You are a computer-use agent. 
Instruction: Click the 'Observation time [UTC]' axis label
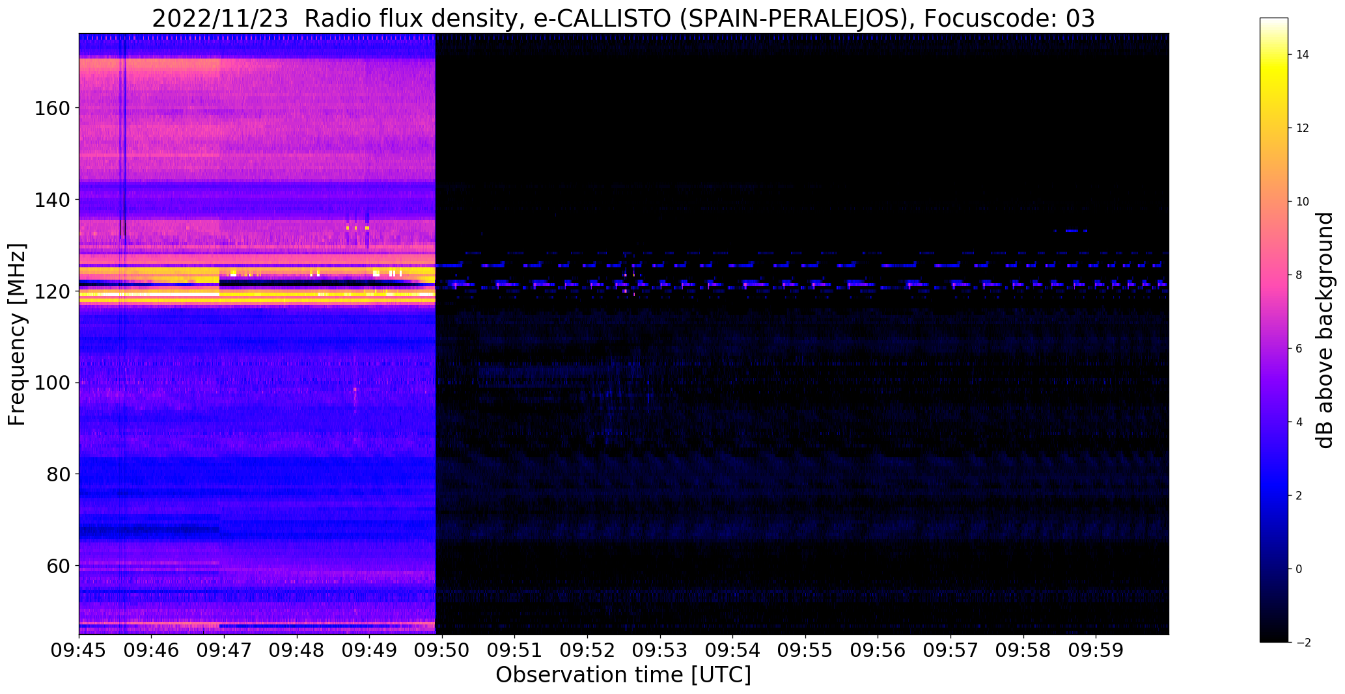point(624,674)
